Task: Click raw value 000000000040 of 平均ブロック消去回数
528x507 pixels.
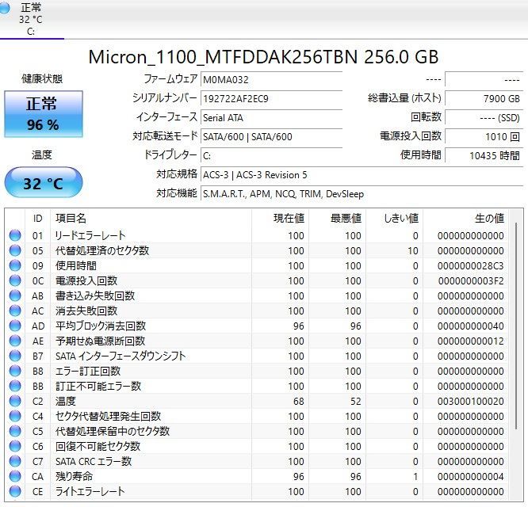Action: [471, 326]
